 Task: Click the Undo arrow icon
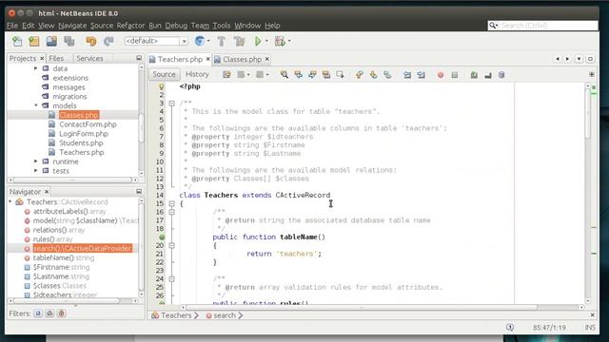[91, 41]
